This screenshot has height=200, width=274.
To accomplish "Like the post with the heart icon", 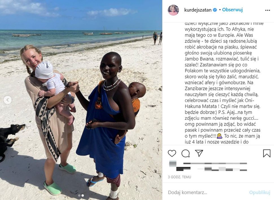I will click(x=172, y=153).
